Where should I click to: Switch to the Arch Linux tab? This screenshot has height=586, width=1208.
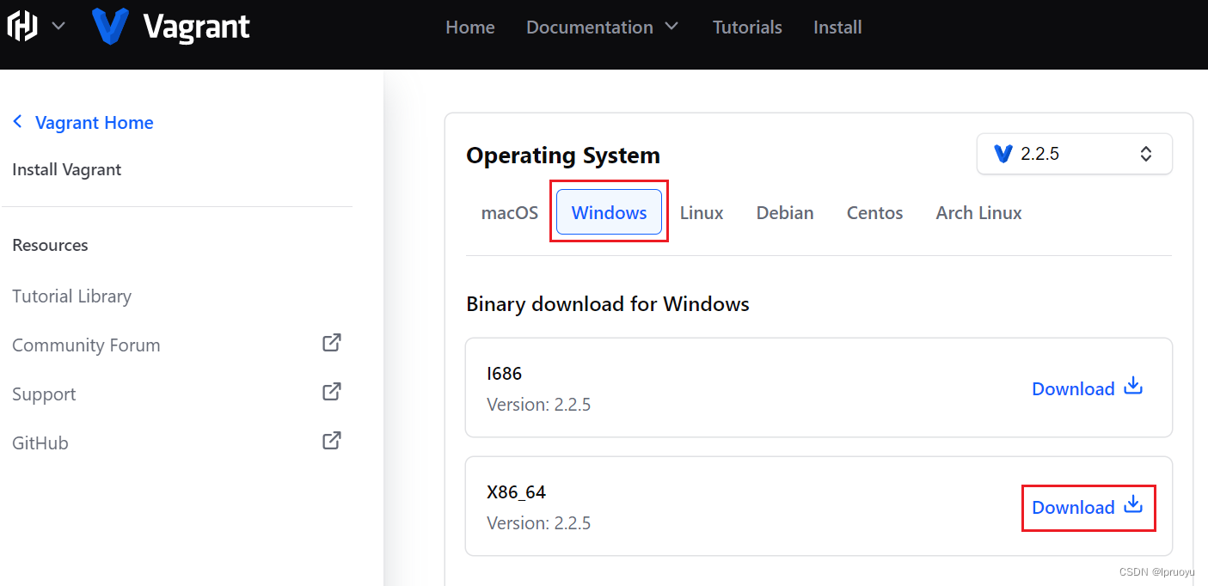click(978, 213)
